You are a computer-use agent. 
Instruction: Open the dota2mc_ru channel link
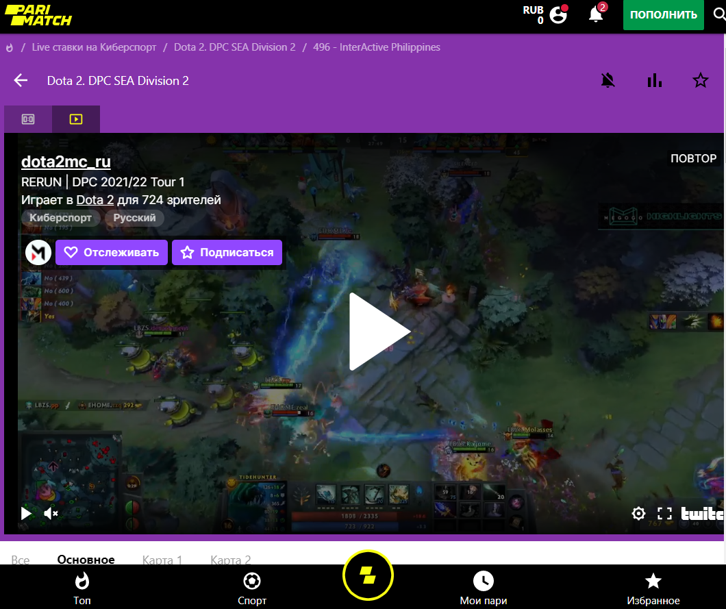[x=66, y=162]
